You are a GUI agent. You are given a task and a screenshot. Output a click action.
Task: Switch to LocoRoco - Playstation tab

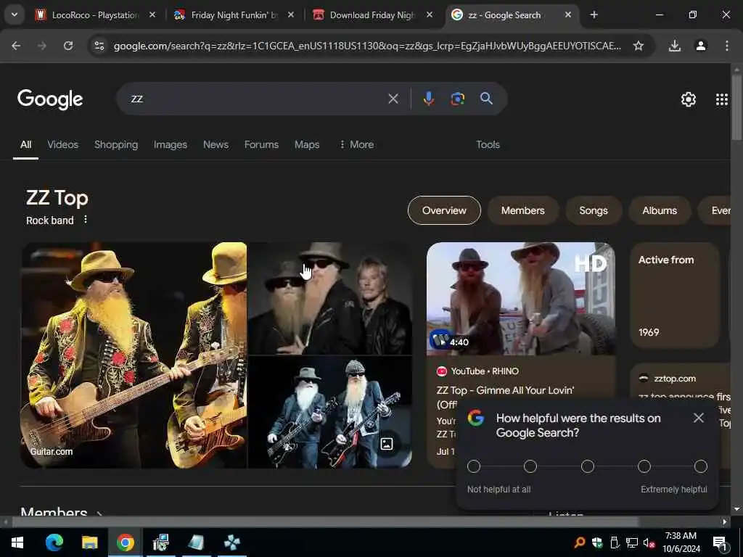pyautogui.click(x=95, y=15)
